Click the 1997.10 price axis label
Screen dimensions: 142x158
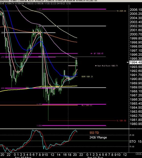[x=136, y=51]
